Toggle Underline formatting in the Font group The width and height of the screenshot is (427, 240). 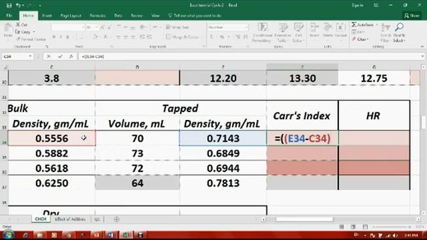67,37
